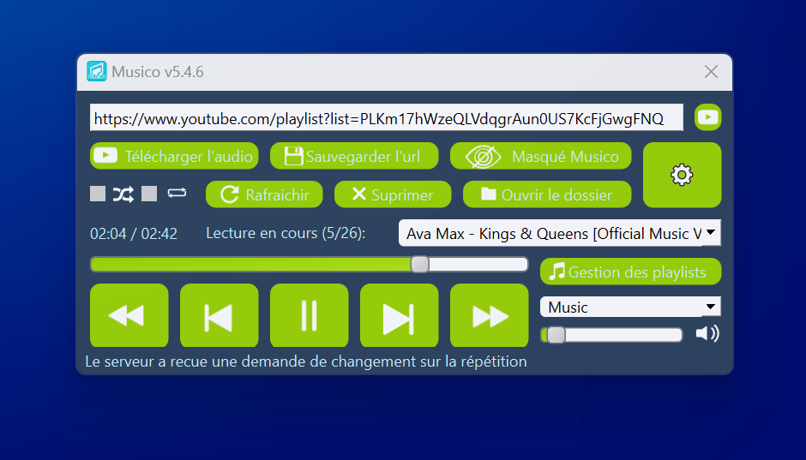
Task: Open the current track dropdown list
Action: coord(560,233)
